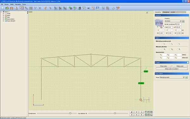Toggle the checkbox in the Przegub header
Image resolution: width=190 pixels, height=119 pixels.
[x=188, y=63]
